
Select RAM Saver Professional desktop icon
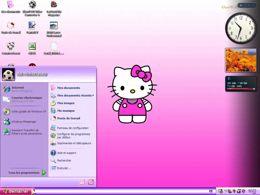[54, 29]
